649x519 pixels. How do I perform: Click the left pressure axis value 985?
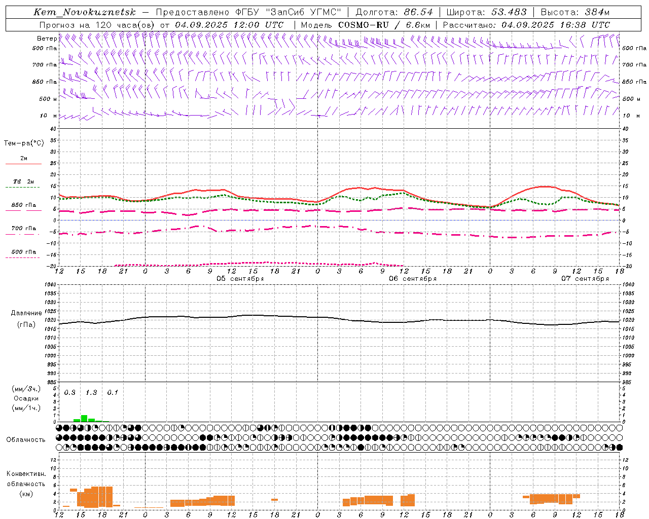pyautogui.click(x=52, y=382)
